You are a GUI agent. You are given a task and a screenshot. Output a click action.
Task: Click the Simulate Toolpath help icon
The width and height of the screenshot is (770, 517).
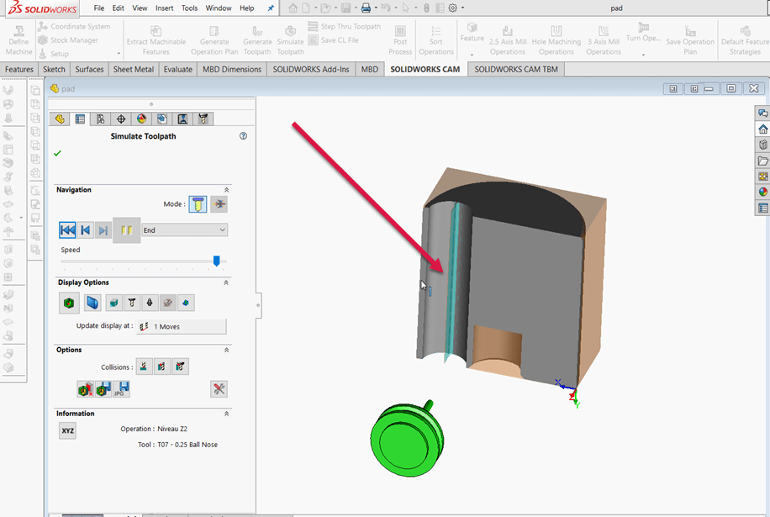tap(243, 136)
